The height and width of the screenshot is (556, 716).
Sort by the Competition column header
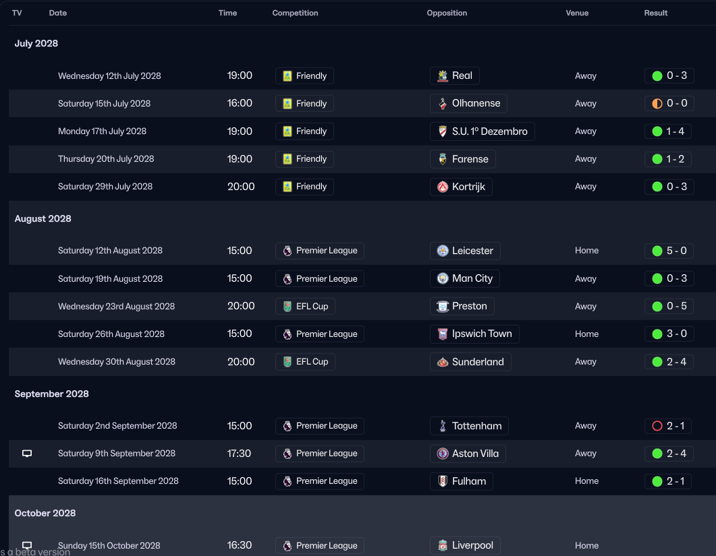(x=295, y=13)
